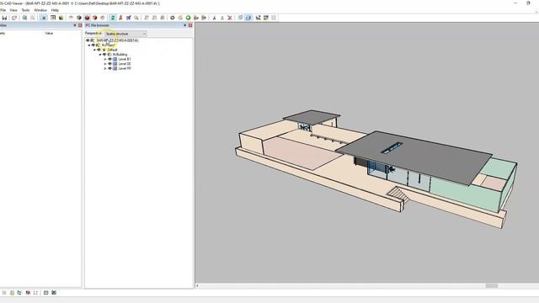Click the Value column header in properties
This screenshot has height=303, width=539.
[49, 34]
